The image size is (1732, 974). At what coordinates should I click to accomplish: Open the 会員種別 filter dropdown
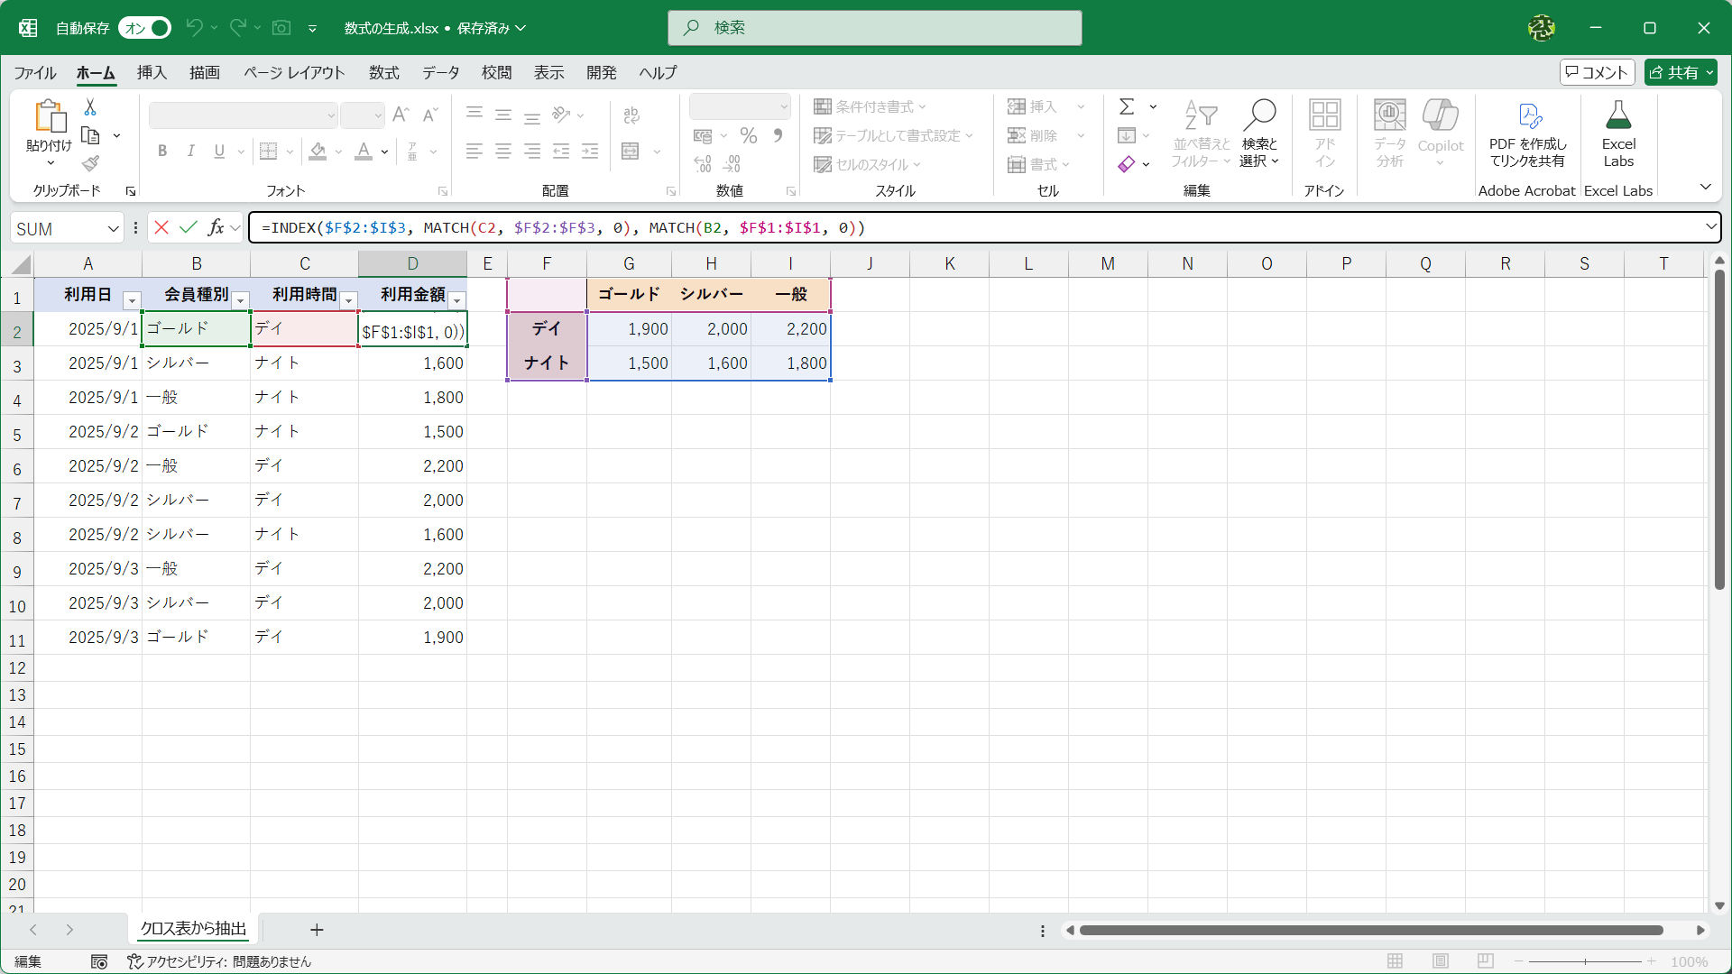pos(241,300)
